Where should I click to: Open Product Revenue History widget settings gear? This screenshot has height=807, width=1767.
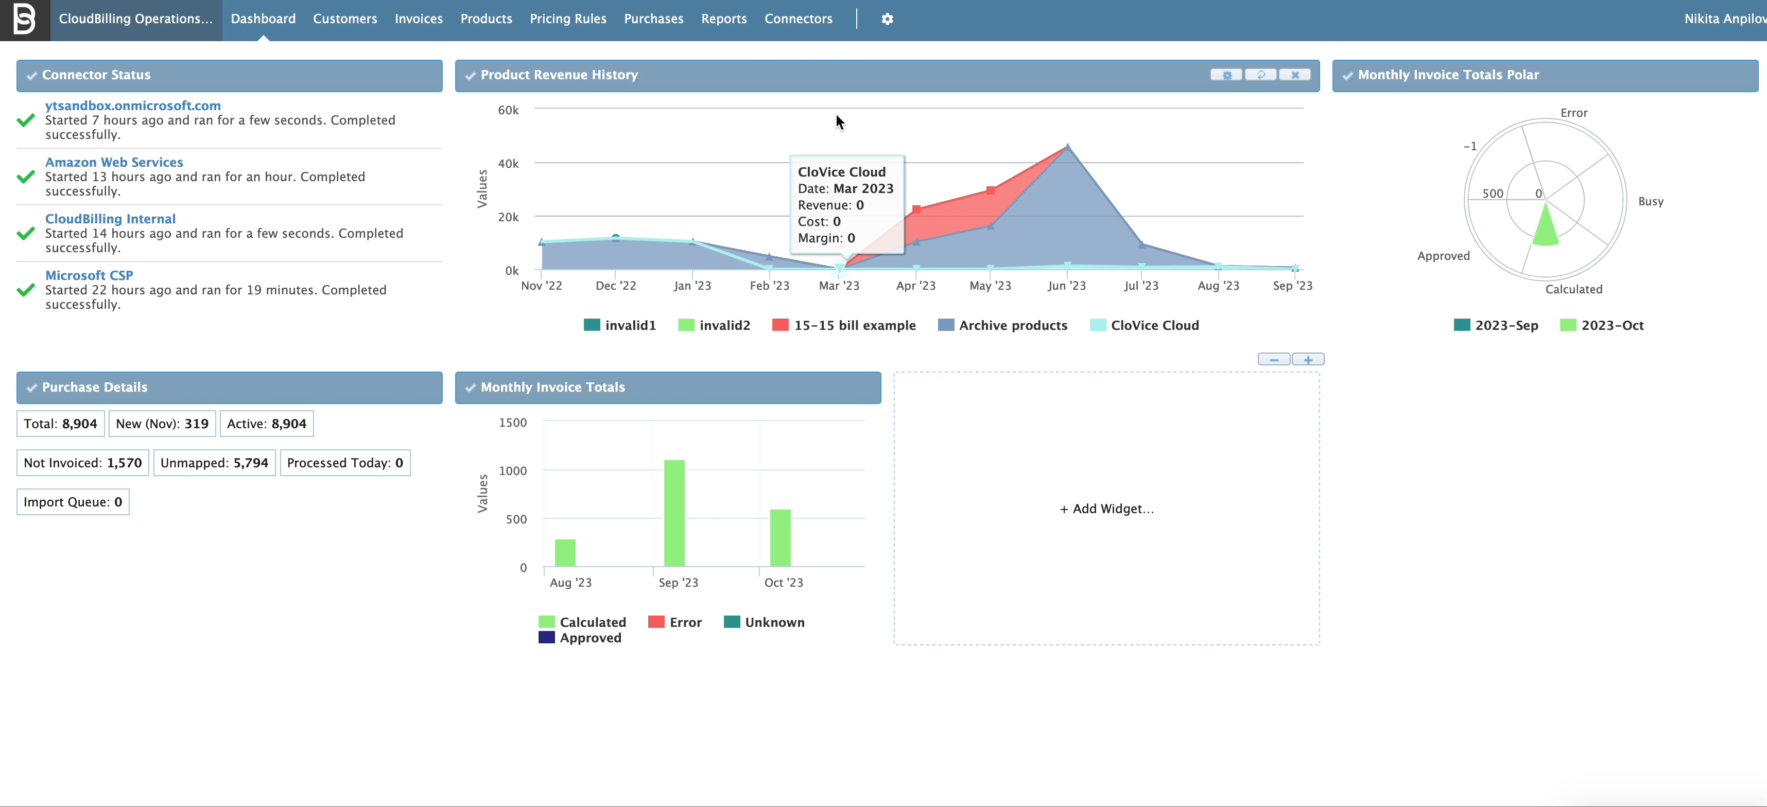coord(1227,76)
